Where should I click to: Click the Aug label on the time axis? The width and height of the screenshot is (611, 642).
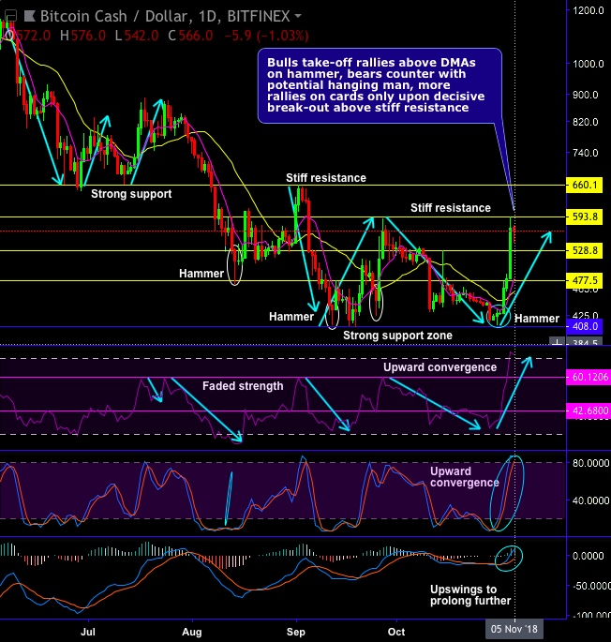click(x=192, y=632)
